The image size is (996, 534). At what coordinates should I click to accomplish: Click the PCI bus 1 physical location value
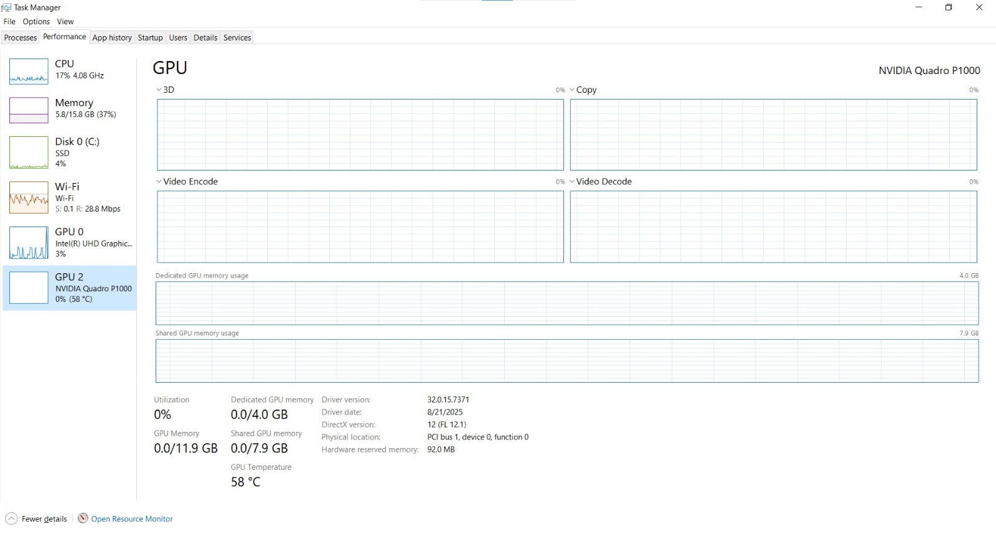tap(478, 437)
